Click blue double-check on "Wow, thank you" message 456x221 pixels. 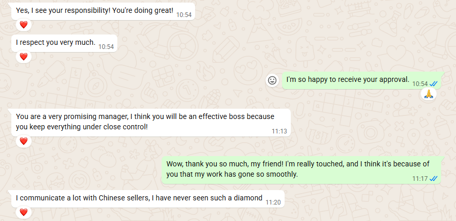tap(433, 178)
